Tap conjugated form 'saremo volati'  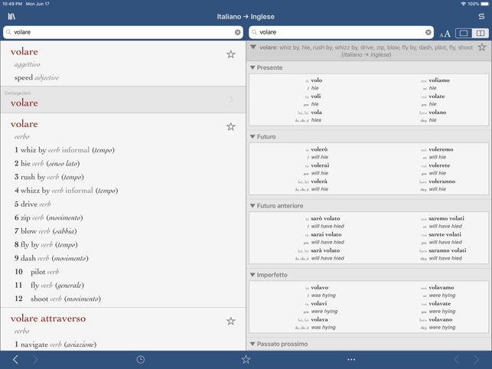pos(447,218)
